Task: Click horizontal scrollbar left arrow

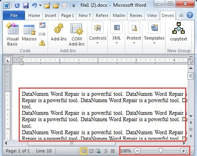Action: [x=6, y=143]
